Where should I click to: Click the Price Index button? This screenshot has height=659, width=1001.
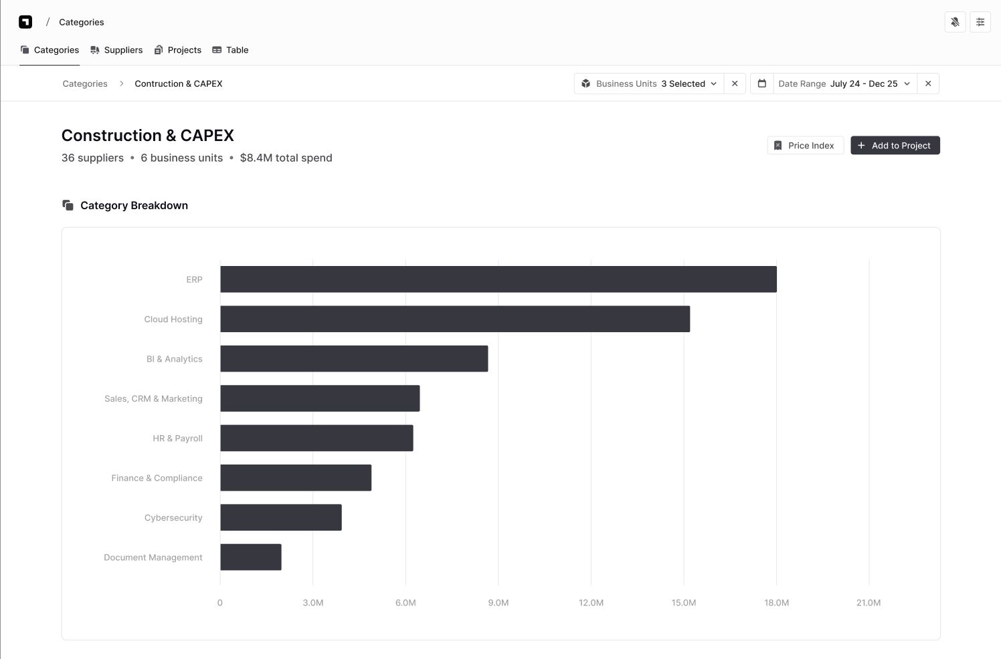click(x=805, y=145)
